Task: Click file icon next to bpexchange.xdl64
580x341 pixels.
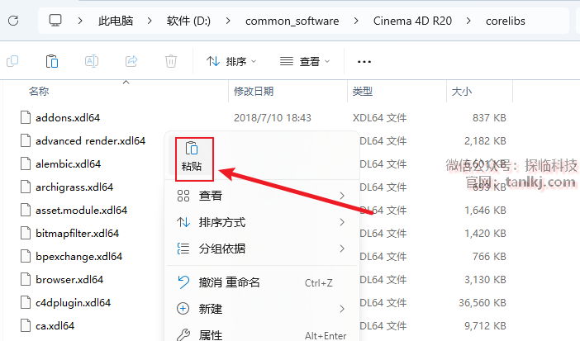Action: tap(26, 256)
